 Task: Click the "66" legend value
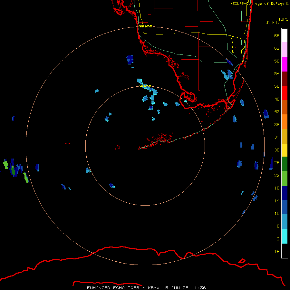tap(277, 35)
